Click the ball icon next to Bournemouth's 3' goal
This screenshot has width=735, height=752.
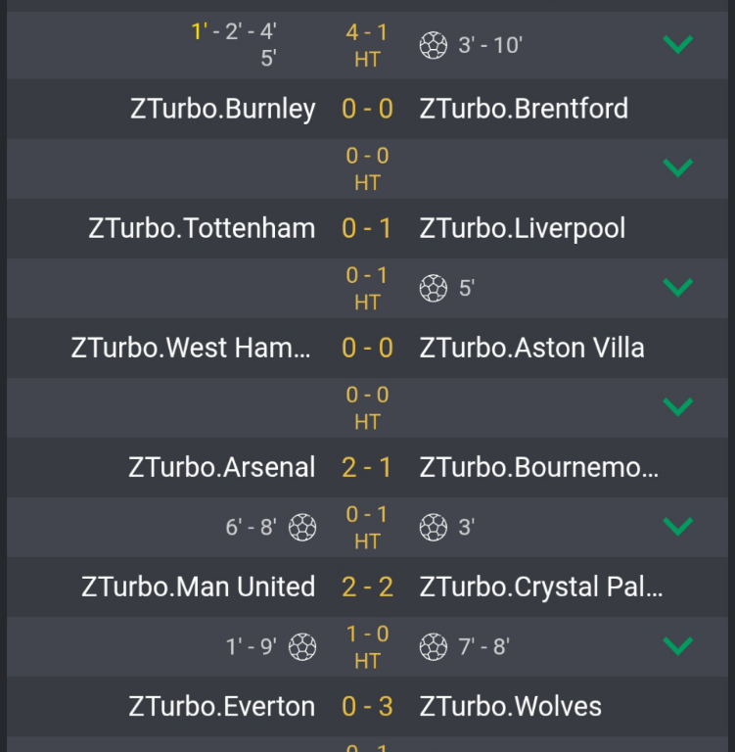click(433, 527)
